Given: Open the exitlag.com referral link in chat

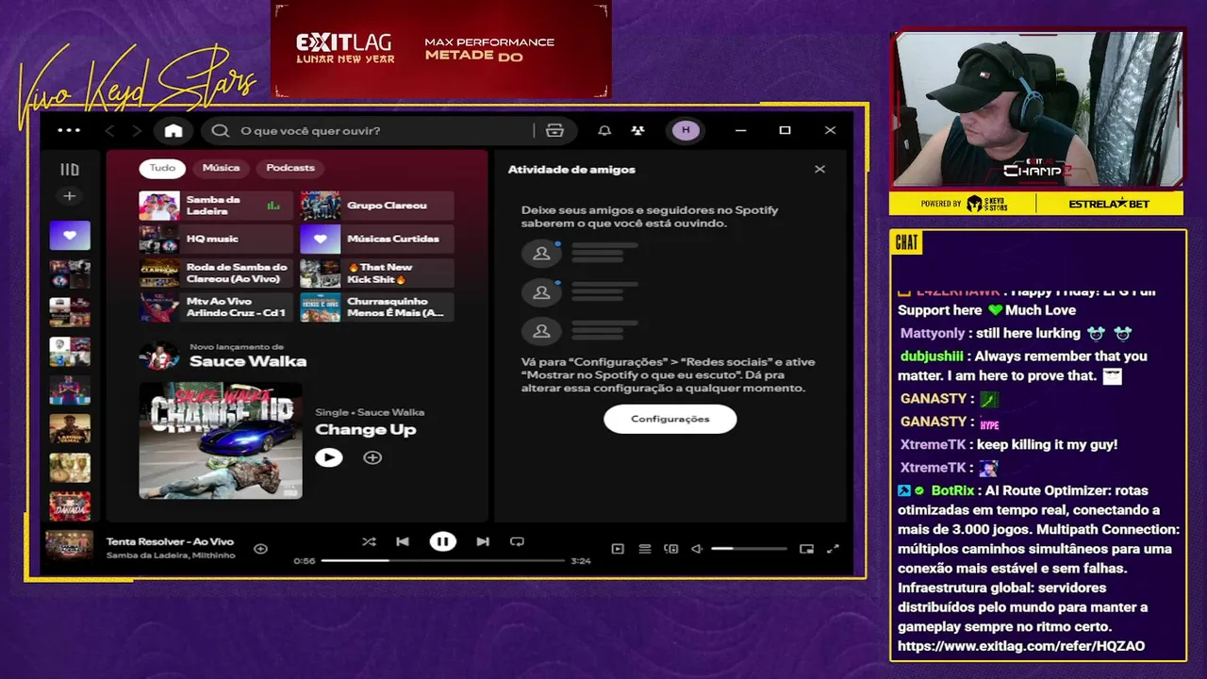Looking at the screenshot, I should (x=1021, y=646).
